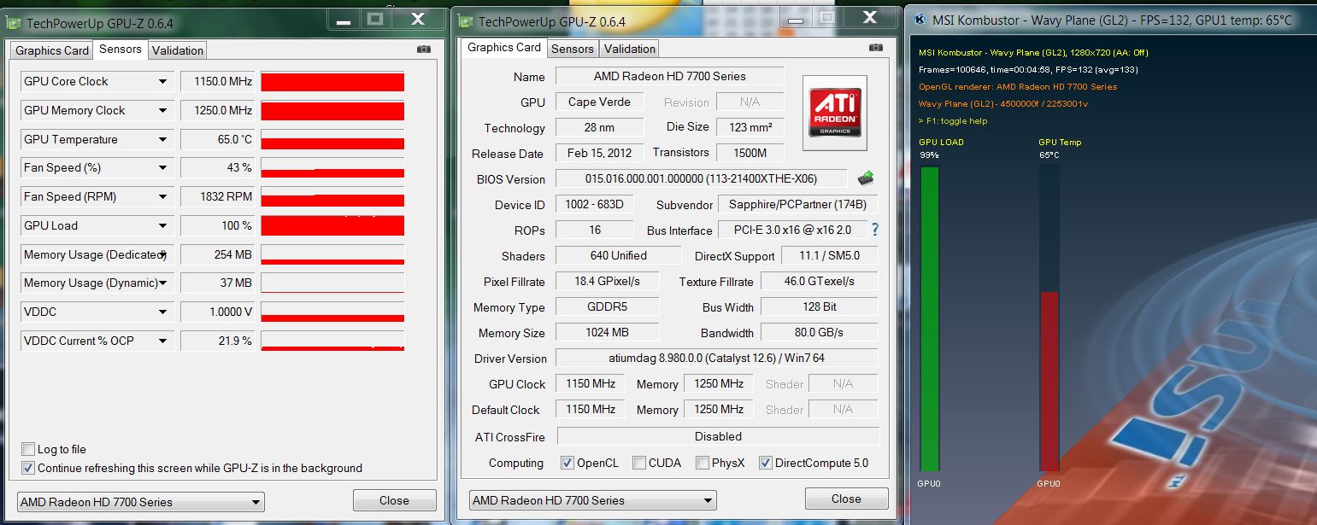Screen dimensions: 1317x525
Task: Click the Sapphire/PCPartner subvendor field
Action: (797, 205)
